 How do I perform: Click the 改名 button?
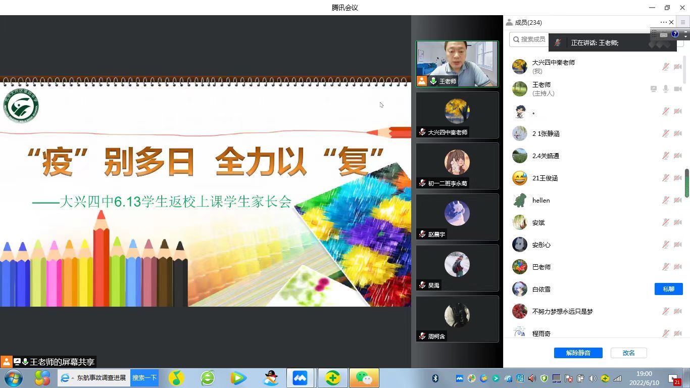pos(628,353)
